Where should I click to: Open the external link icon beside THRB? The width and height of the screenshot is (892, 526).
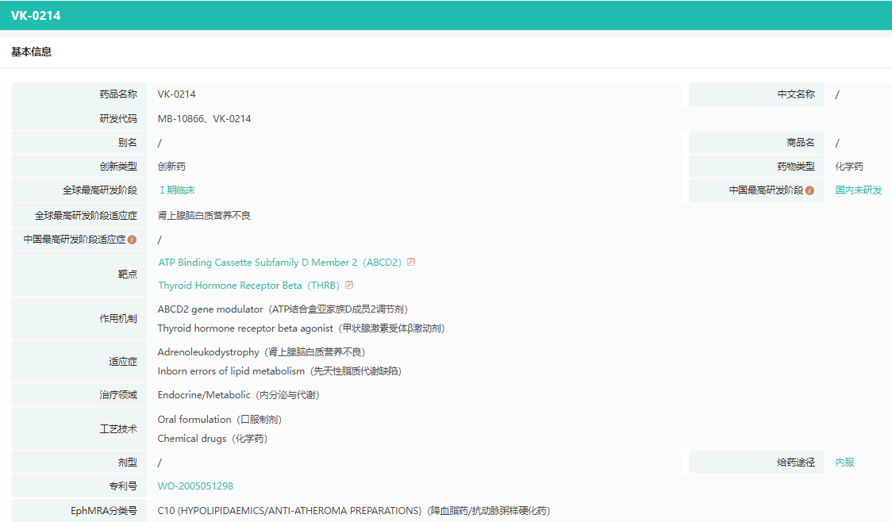pyautogui.click(x=349, y=285)
